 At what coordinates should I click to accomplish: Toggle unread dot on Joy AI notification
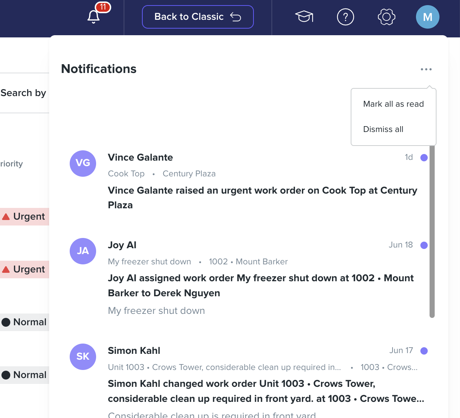[x=424, y=245]
